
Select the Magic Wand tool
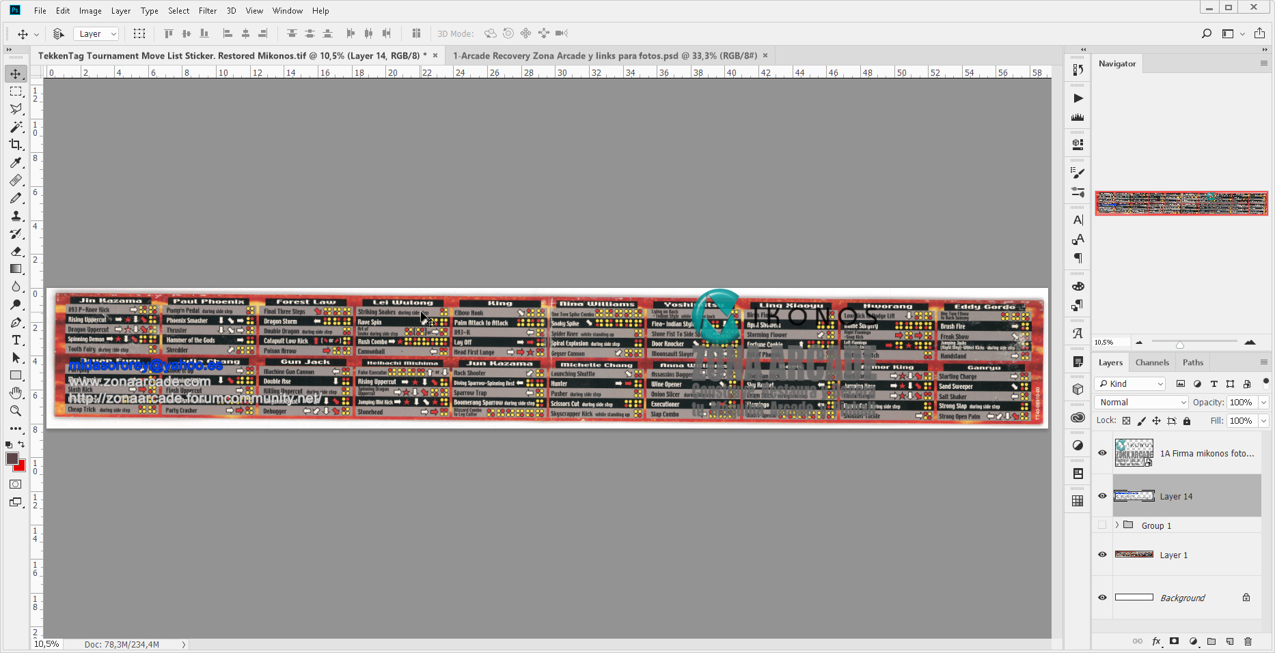[16, 127]
